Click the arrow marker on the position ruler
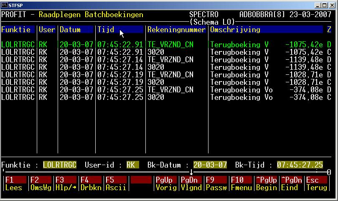338x201 pixels. click(191, 172)
